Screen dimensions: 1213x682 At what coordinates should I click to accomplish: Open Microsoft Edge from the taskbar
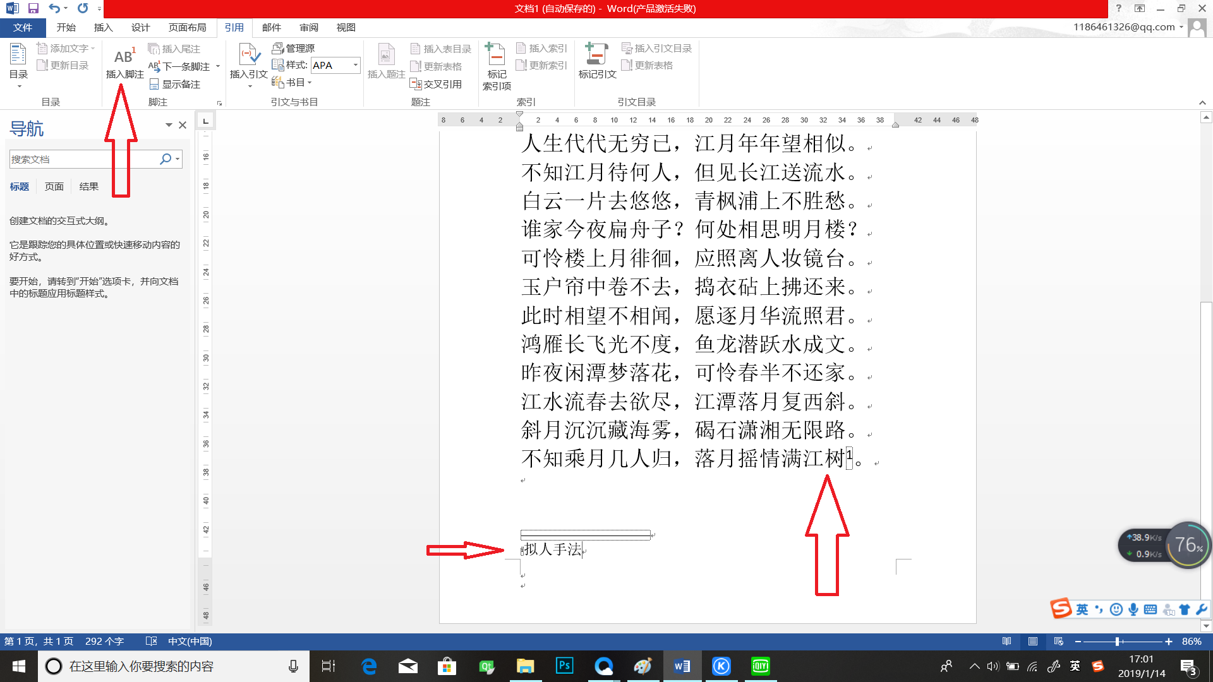(369, 666)
